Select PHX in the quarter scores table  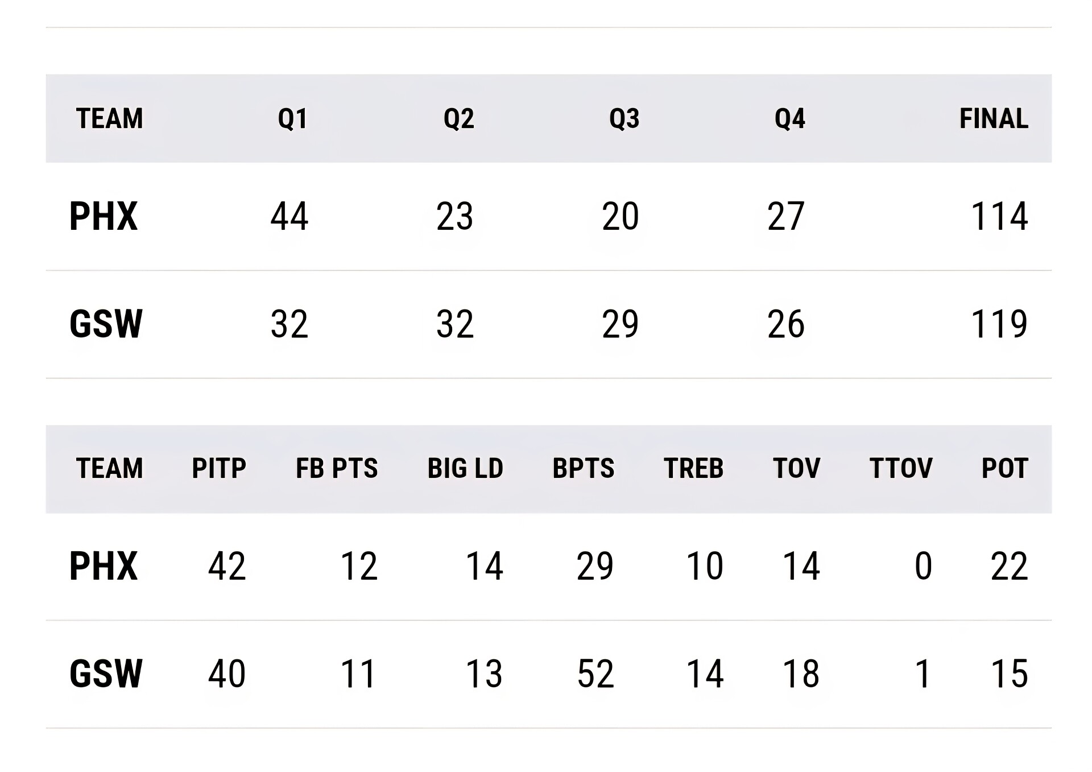pos(104,217)
